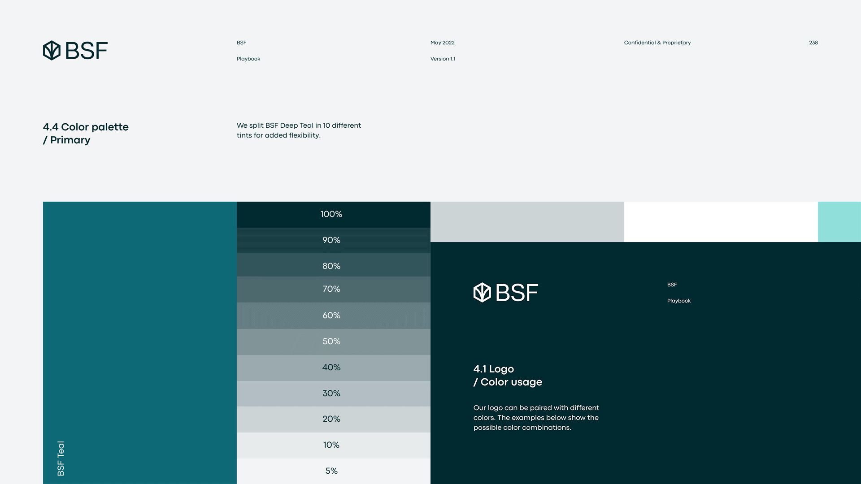The width and height of the screenshot is (861, 484).
Task: Click the '4.4 Color palette / Primary' heading
Action: [x=86, y=133]
